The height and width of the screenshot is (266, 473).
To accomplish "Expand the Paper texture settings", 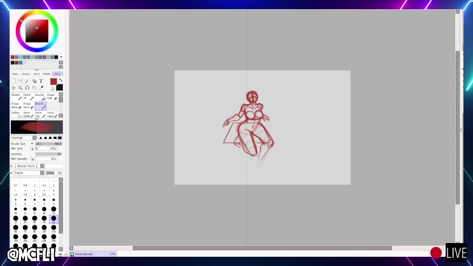I will click(x=11, y=173).
